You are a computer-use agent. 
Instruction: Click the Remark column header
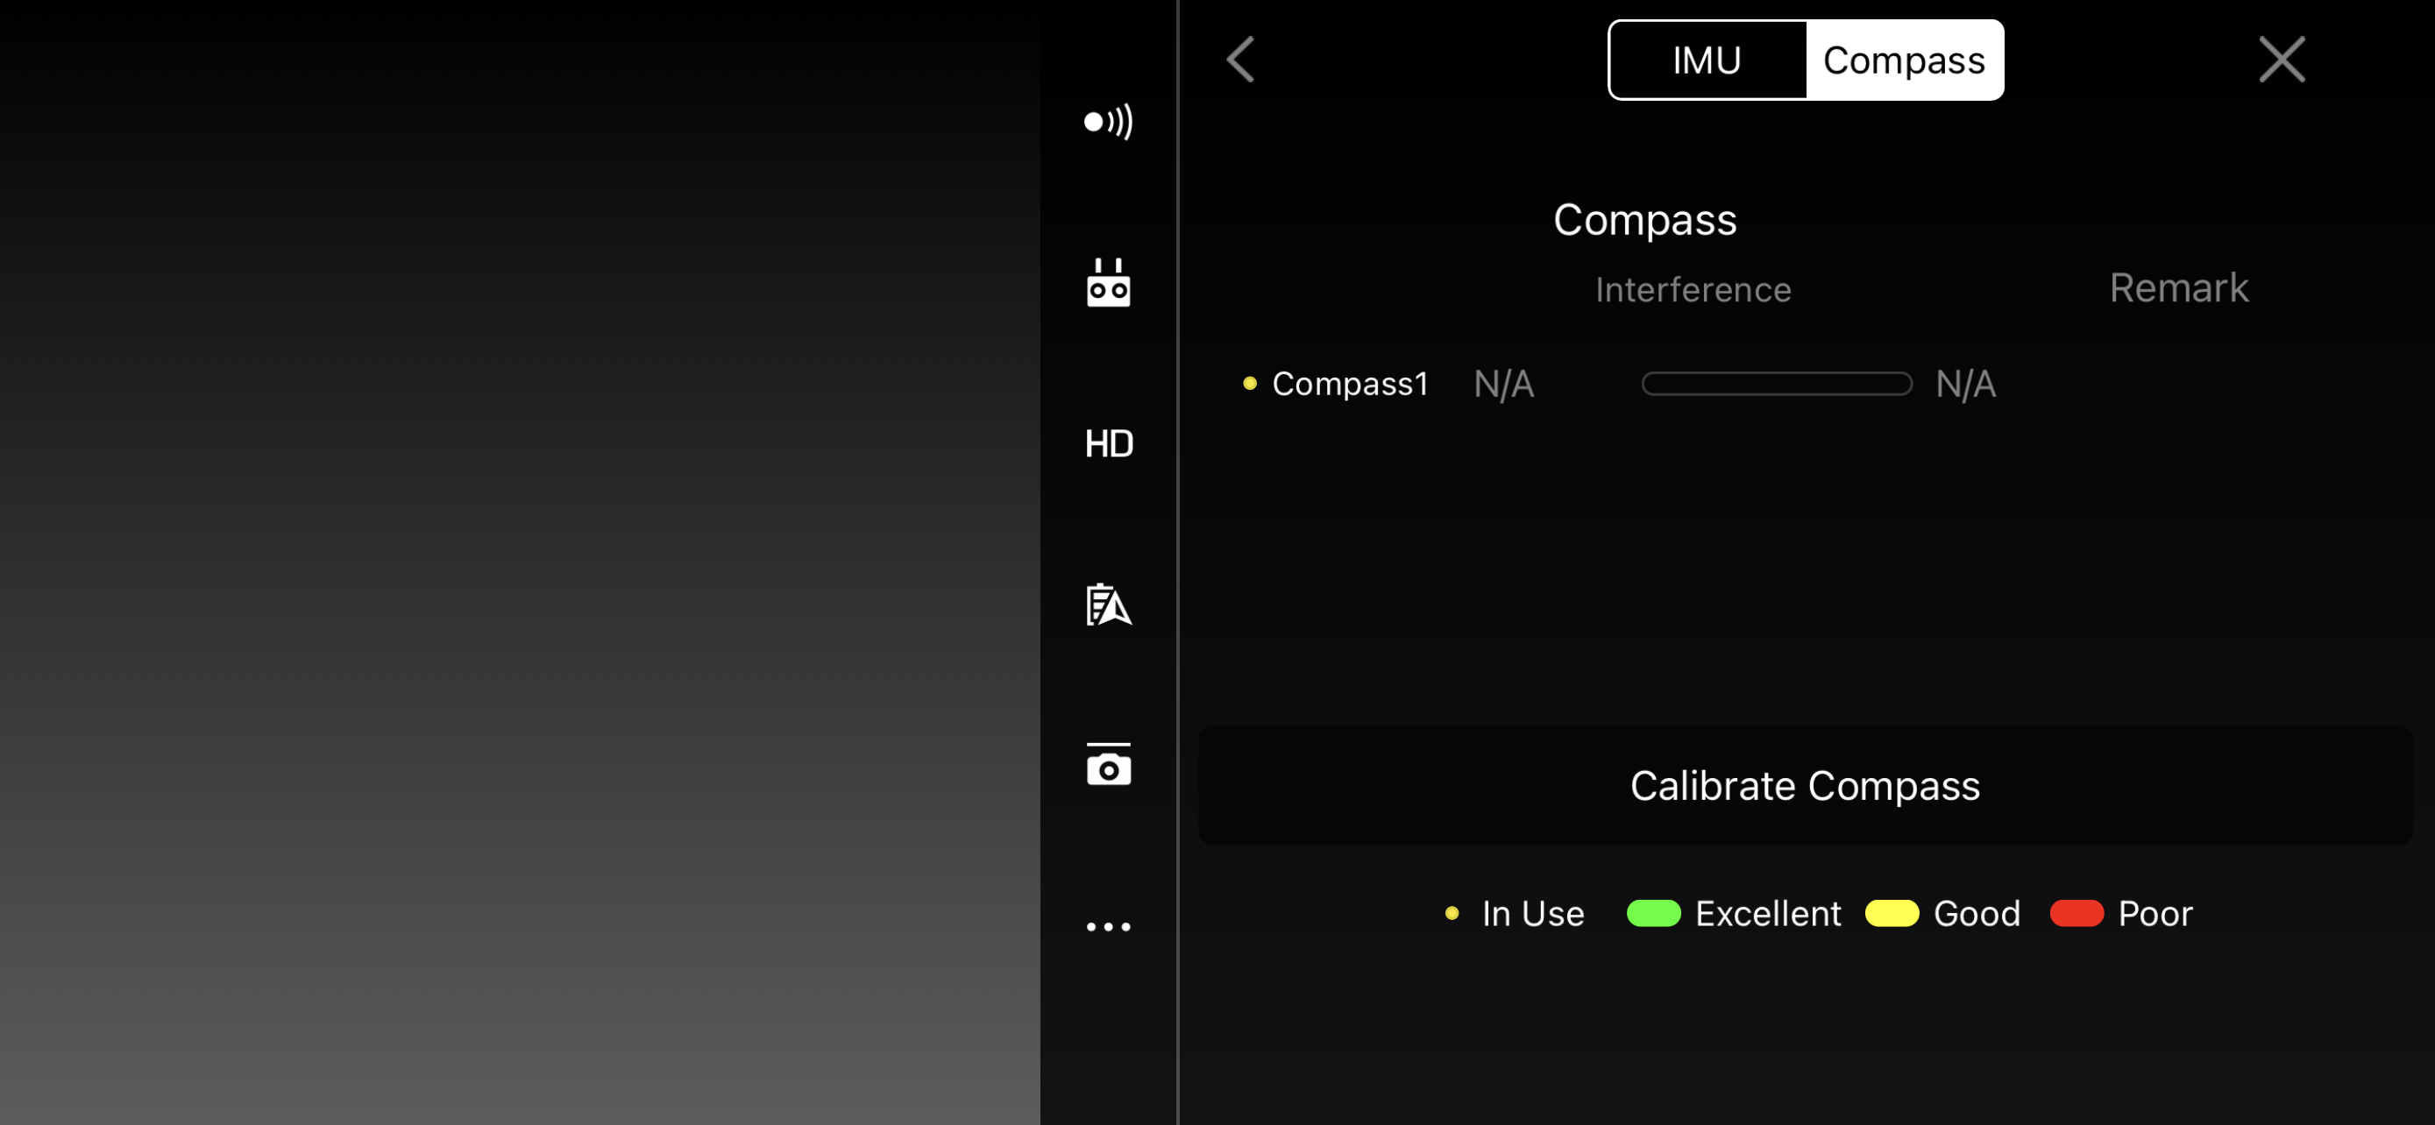coord(2179,288)
